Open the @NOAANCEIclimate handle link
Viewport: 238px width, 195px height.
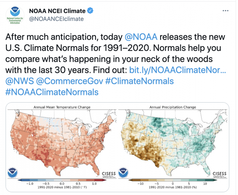(x=56, y=19)
